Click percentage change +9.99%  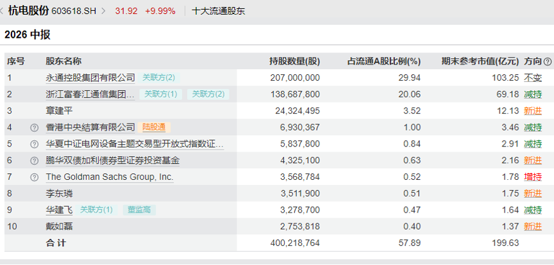(x=160, y=12)
